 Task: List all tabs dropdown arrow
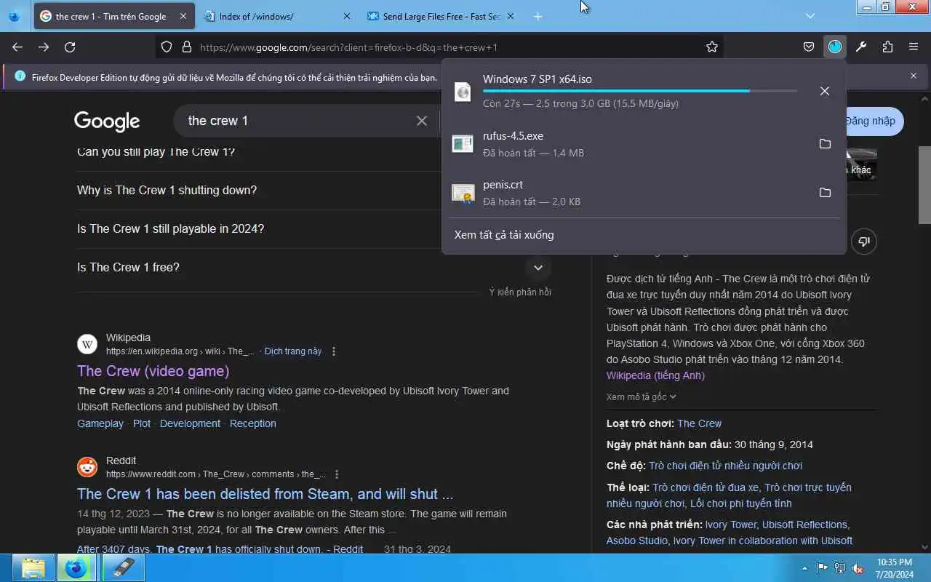click(810, 16)
